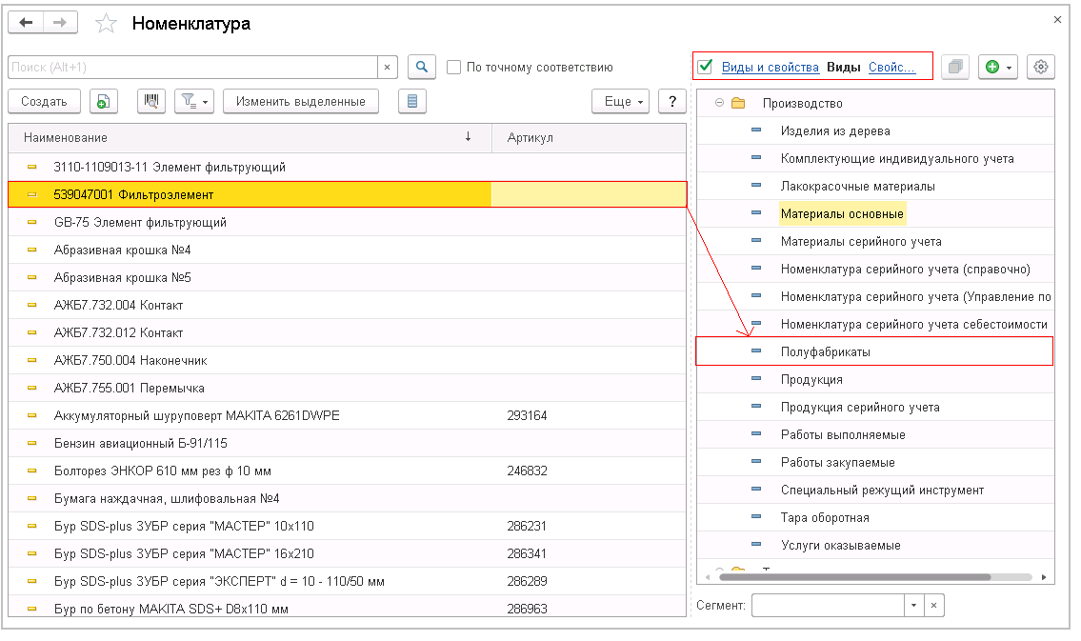Click the magnifier search button
Image resolution: width=1081 pixels, height=641 pixels.
(422, 67)
